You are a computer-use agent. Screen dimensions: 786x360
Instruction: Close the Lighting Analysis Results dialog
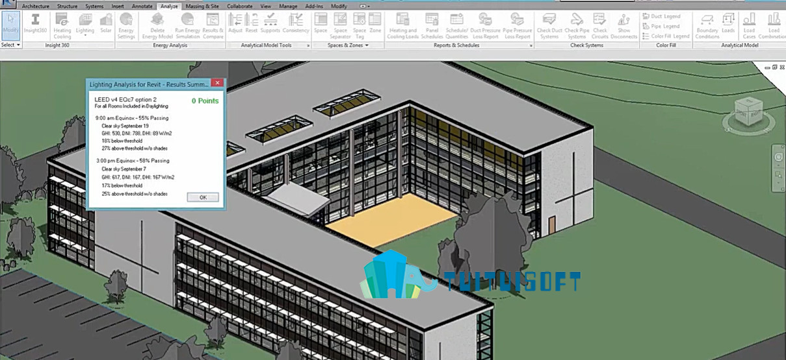(x=218, y=84)
